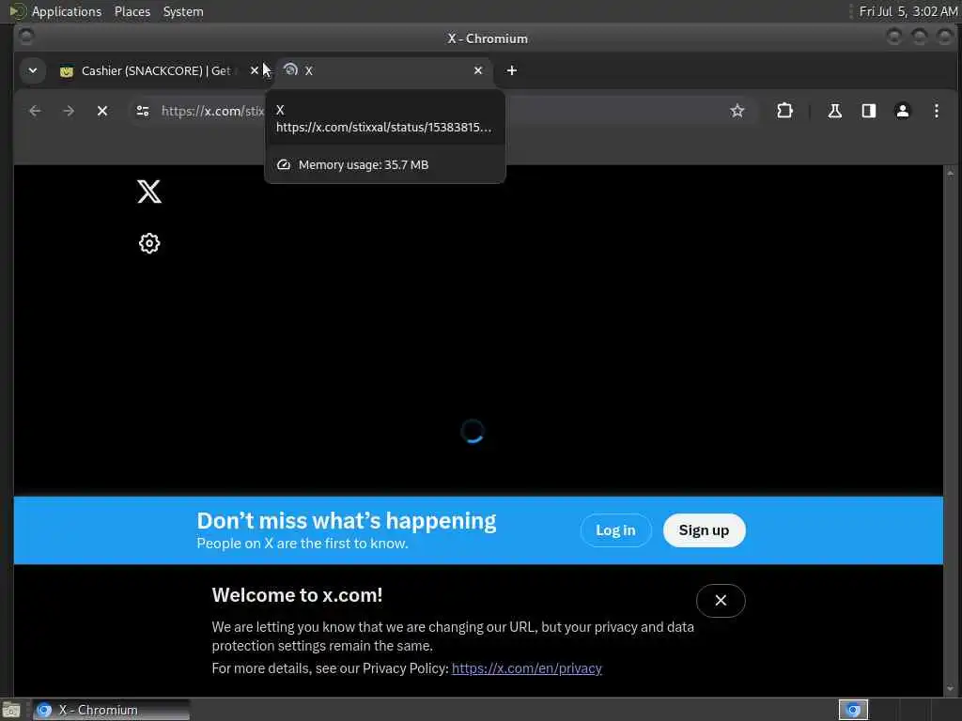Go forward to the next page
Image resolution: width=962 pixels, height=721 pixels.
click(x=69, y=111)
